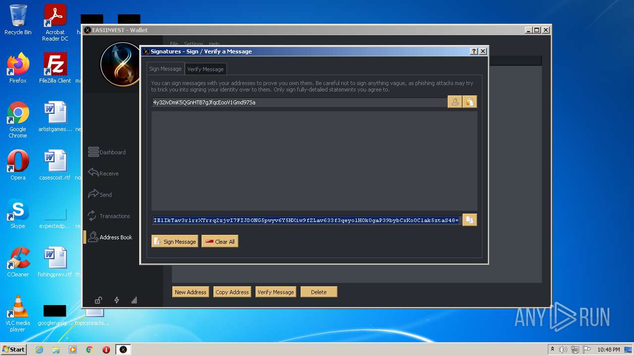Open the Dashboard section in wallet sidebar
The width and height of the screenshot is (634, 356).
click(x=107, y=152)
